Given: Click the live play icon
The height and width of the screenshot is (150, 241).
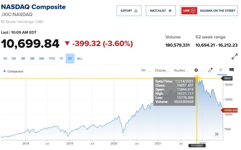Looking at the screenshot, I should click(x=193, y=11).
